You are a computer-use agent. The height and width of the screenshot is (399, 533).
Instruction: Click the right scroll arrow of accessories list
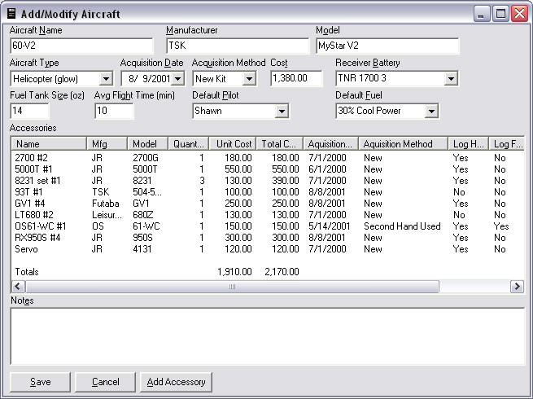(x=517, y=287)
